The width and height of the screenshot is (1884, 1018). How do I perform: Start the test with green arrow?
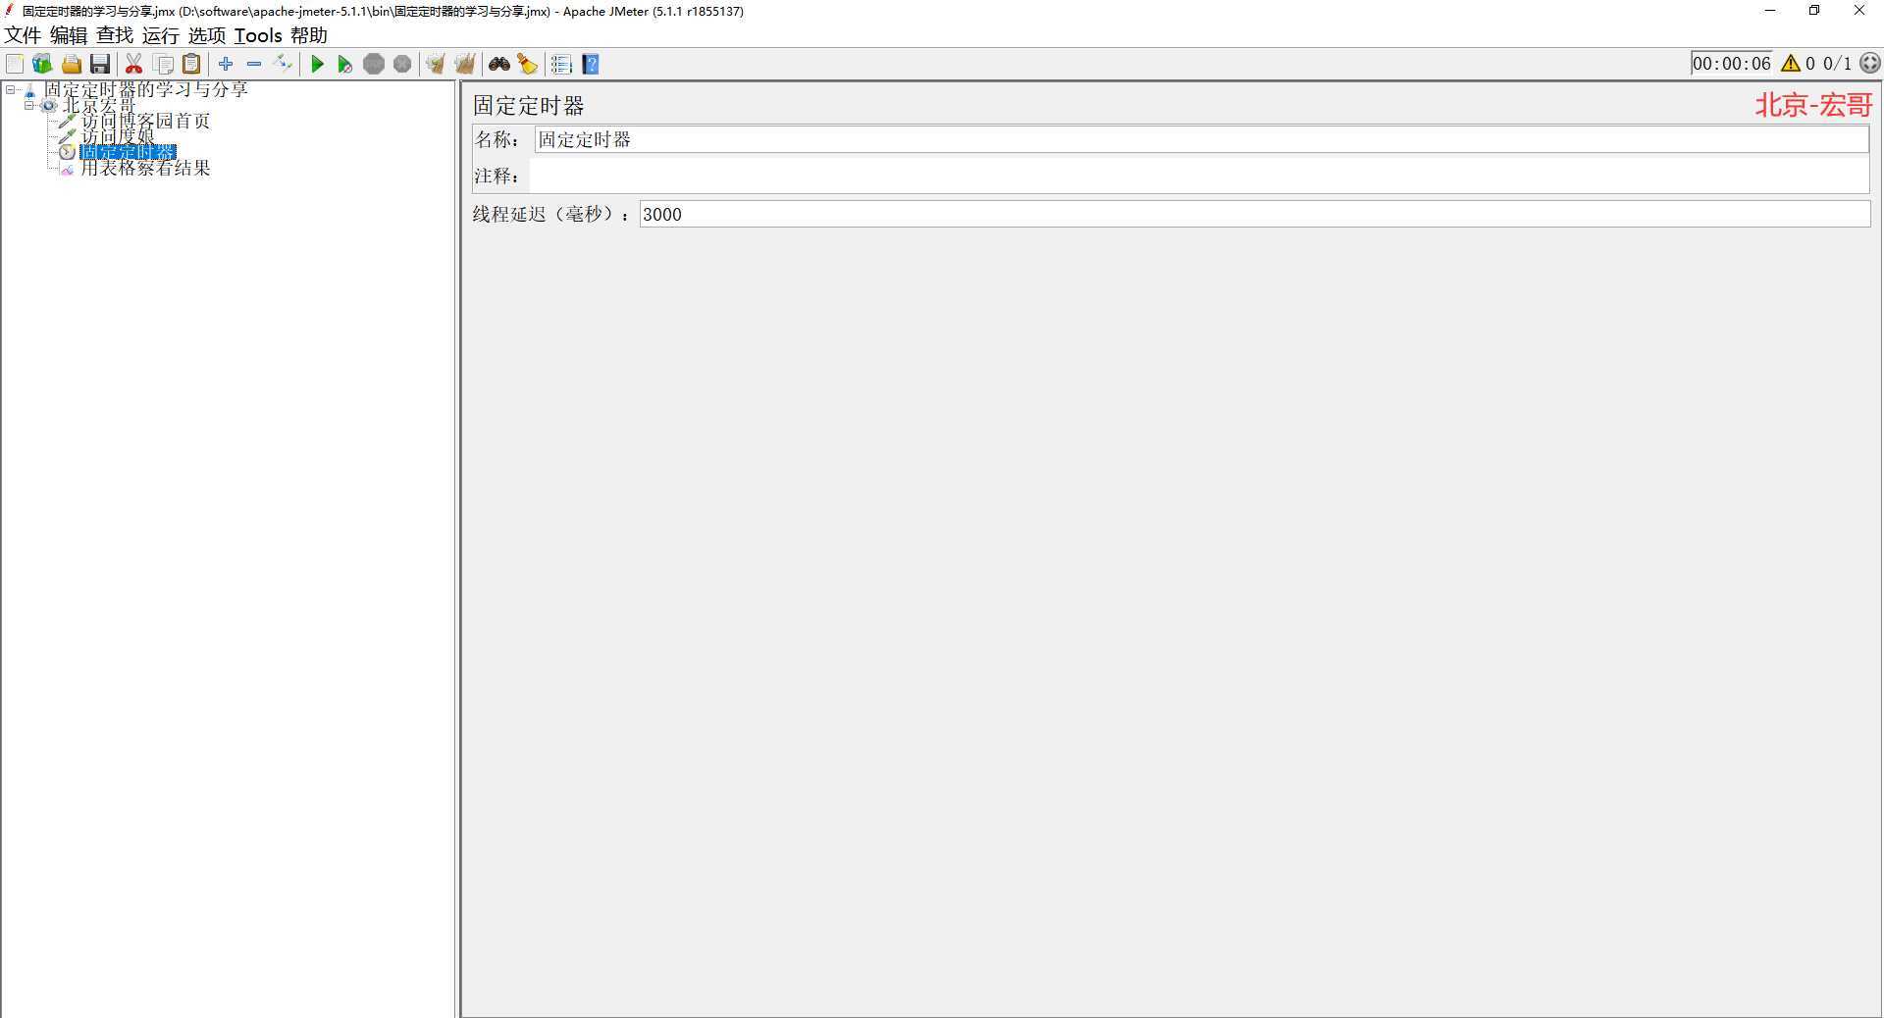[317, 65]
